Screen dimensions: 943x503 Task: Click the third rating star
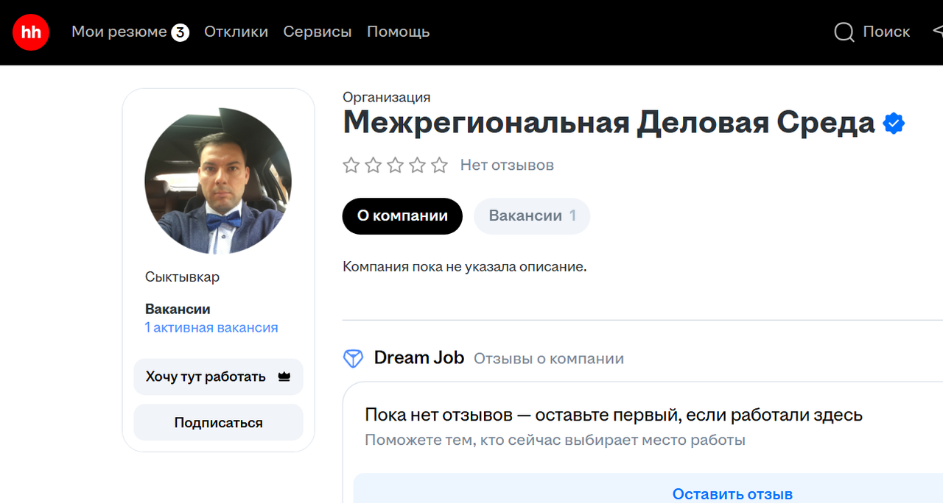[x=396, y=165]
